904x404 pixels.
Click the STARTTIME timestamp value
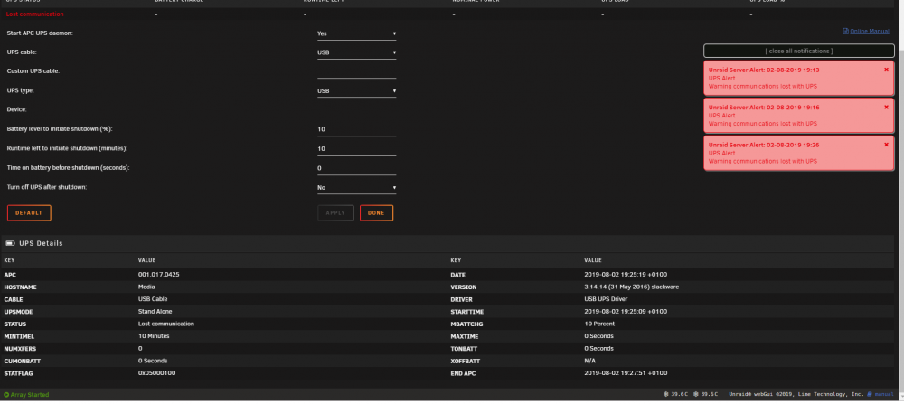click(x=626, y=311)
